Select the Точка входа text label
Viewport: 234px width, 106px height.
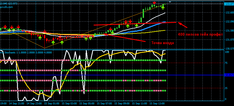[163, 43]
